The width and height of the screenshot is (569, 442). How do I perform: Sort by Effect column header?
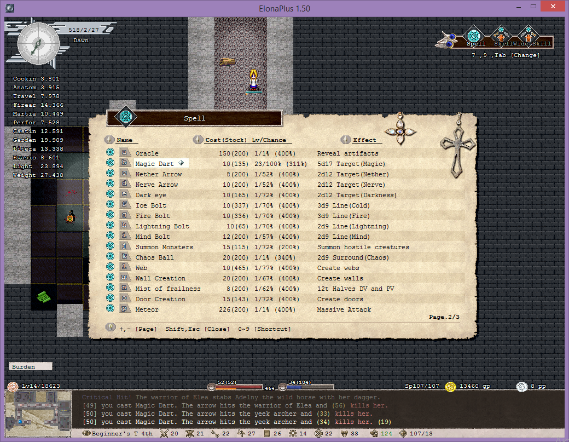[x=365, y=140]
